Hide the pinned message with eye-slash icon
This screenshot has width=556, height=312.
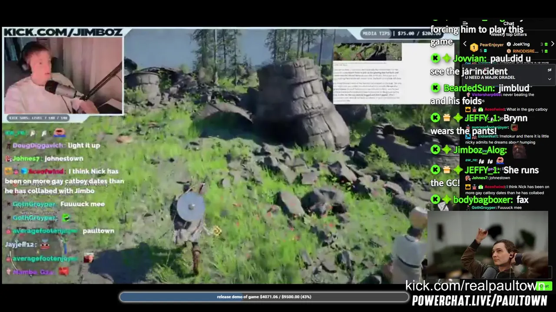549,70
